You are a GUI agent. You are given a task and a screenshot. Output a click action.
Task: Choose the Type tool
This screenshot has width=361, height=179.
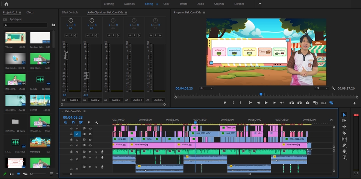click(x=344, y=157)
